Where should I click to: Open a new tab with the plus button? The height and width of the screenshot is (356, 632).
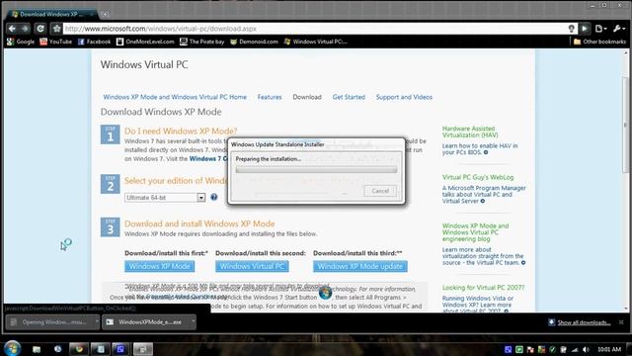coord(105,14)
